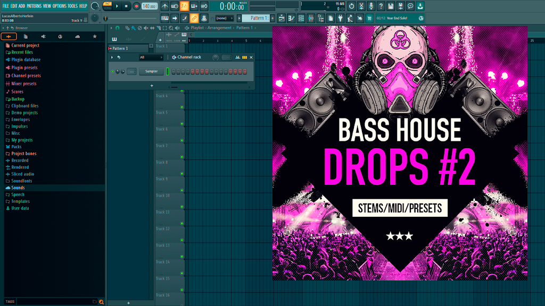Toggle the playlist magnet snap icon

coord(118,28)
